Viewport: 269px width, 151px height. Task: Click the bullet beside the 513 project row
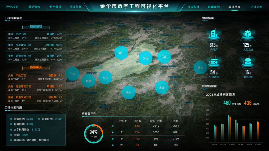pos(113,126)
